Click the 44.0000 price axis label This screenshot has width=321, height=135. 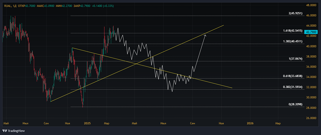pos(311,26)
